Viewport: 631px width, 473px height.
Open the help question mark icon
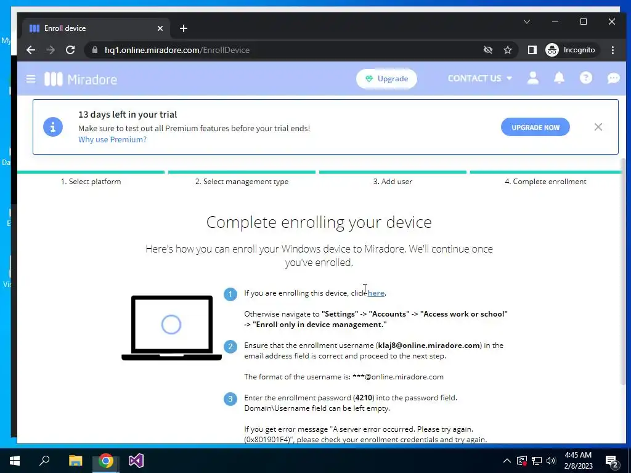click(586, 78)
